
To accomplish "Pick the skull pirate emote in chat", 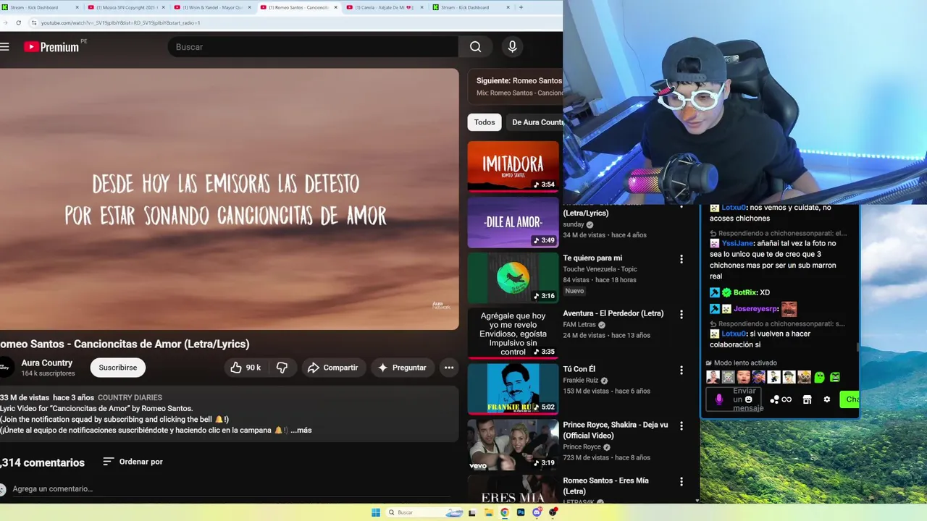I will [x=729, y=377].
